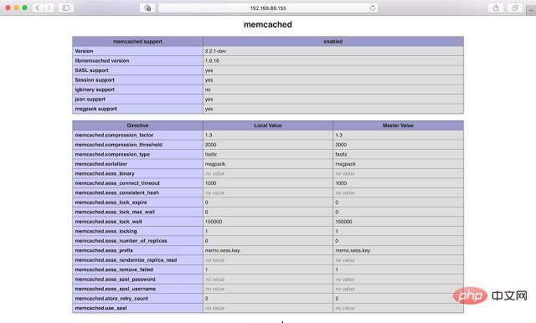Click the Safari forward arrow
Image resolution: width=536 pixels, height=323 pixels.
[x=49, y=8]
